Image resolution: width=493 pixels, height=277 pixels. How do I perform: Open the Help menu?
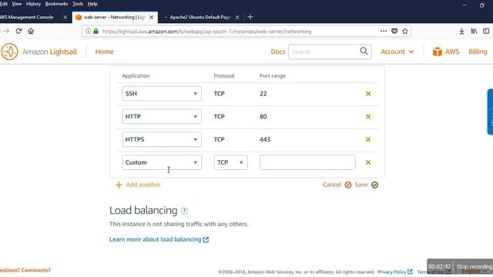tap(92, 4)
